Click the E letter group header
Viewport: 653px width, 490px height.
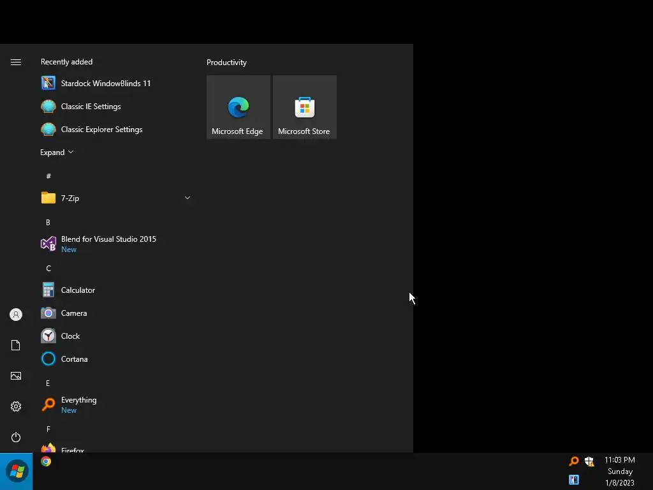48,383
